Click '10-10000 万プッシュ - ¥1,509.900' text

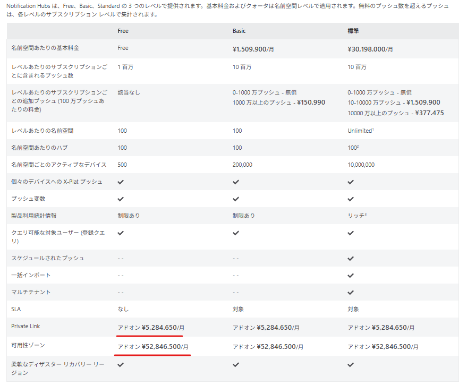pyautogui.click(x=394, y=102)
